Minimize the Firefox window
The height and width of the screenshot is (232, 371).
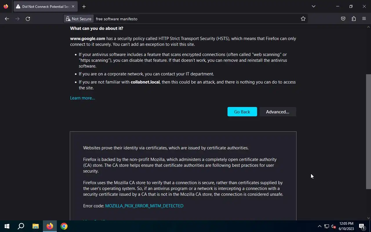click(x=338, y=6)
